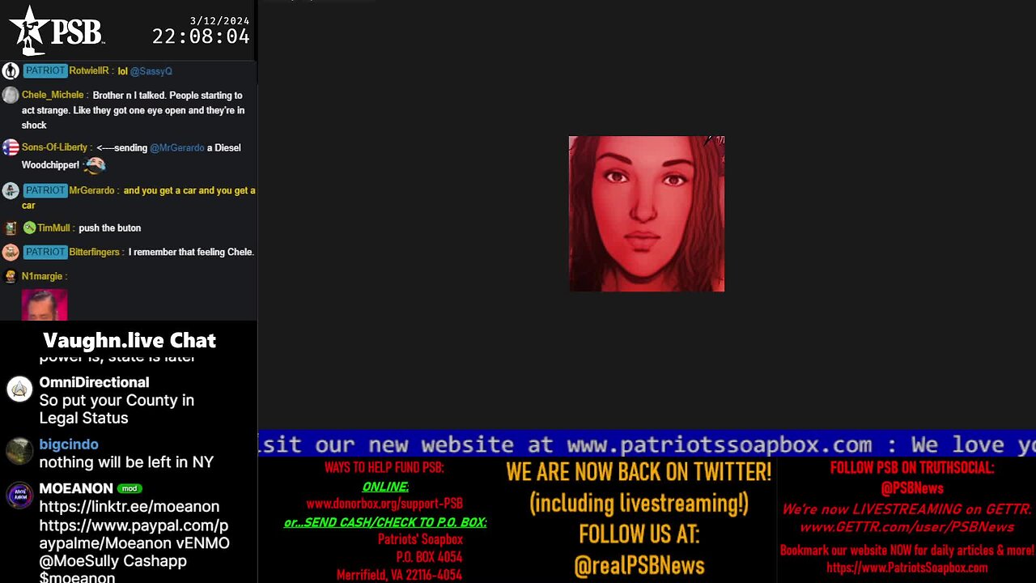
Task: Click MOEANON's avatar in Vaughn chat
Action: click(19, 496)
